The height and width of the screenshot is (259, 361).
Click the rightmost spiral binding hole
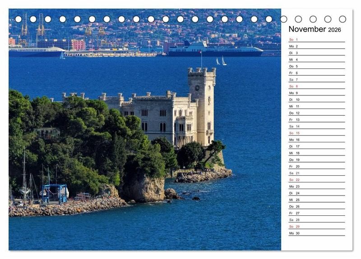tap(342, 19)
